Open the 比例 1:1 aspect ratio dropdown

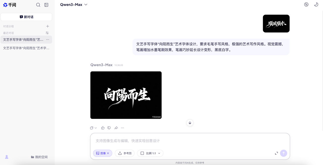click(150, 153)
